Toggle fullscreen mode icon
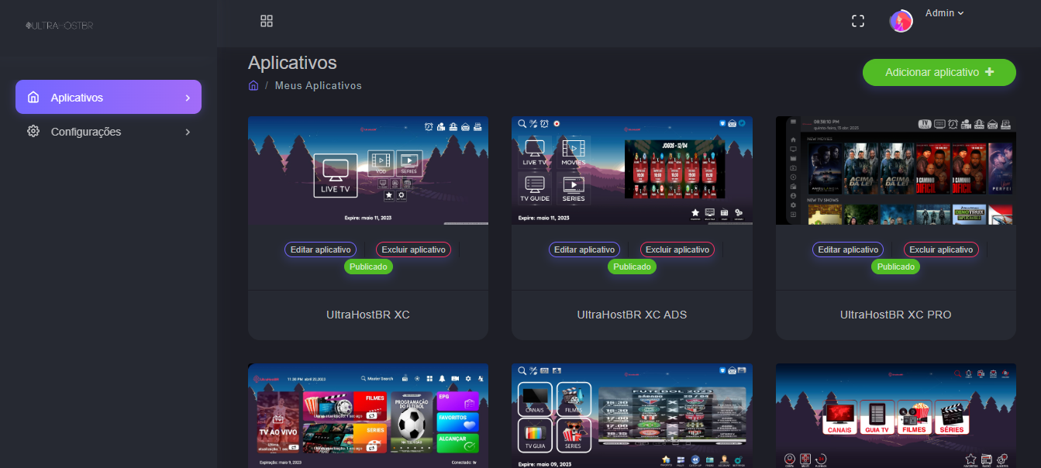 tap(858, 21)
